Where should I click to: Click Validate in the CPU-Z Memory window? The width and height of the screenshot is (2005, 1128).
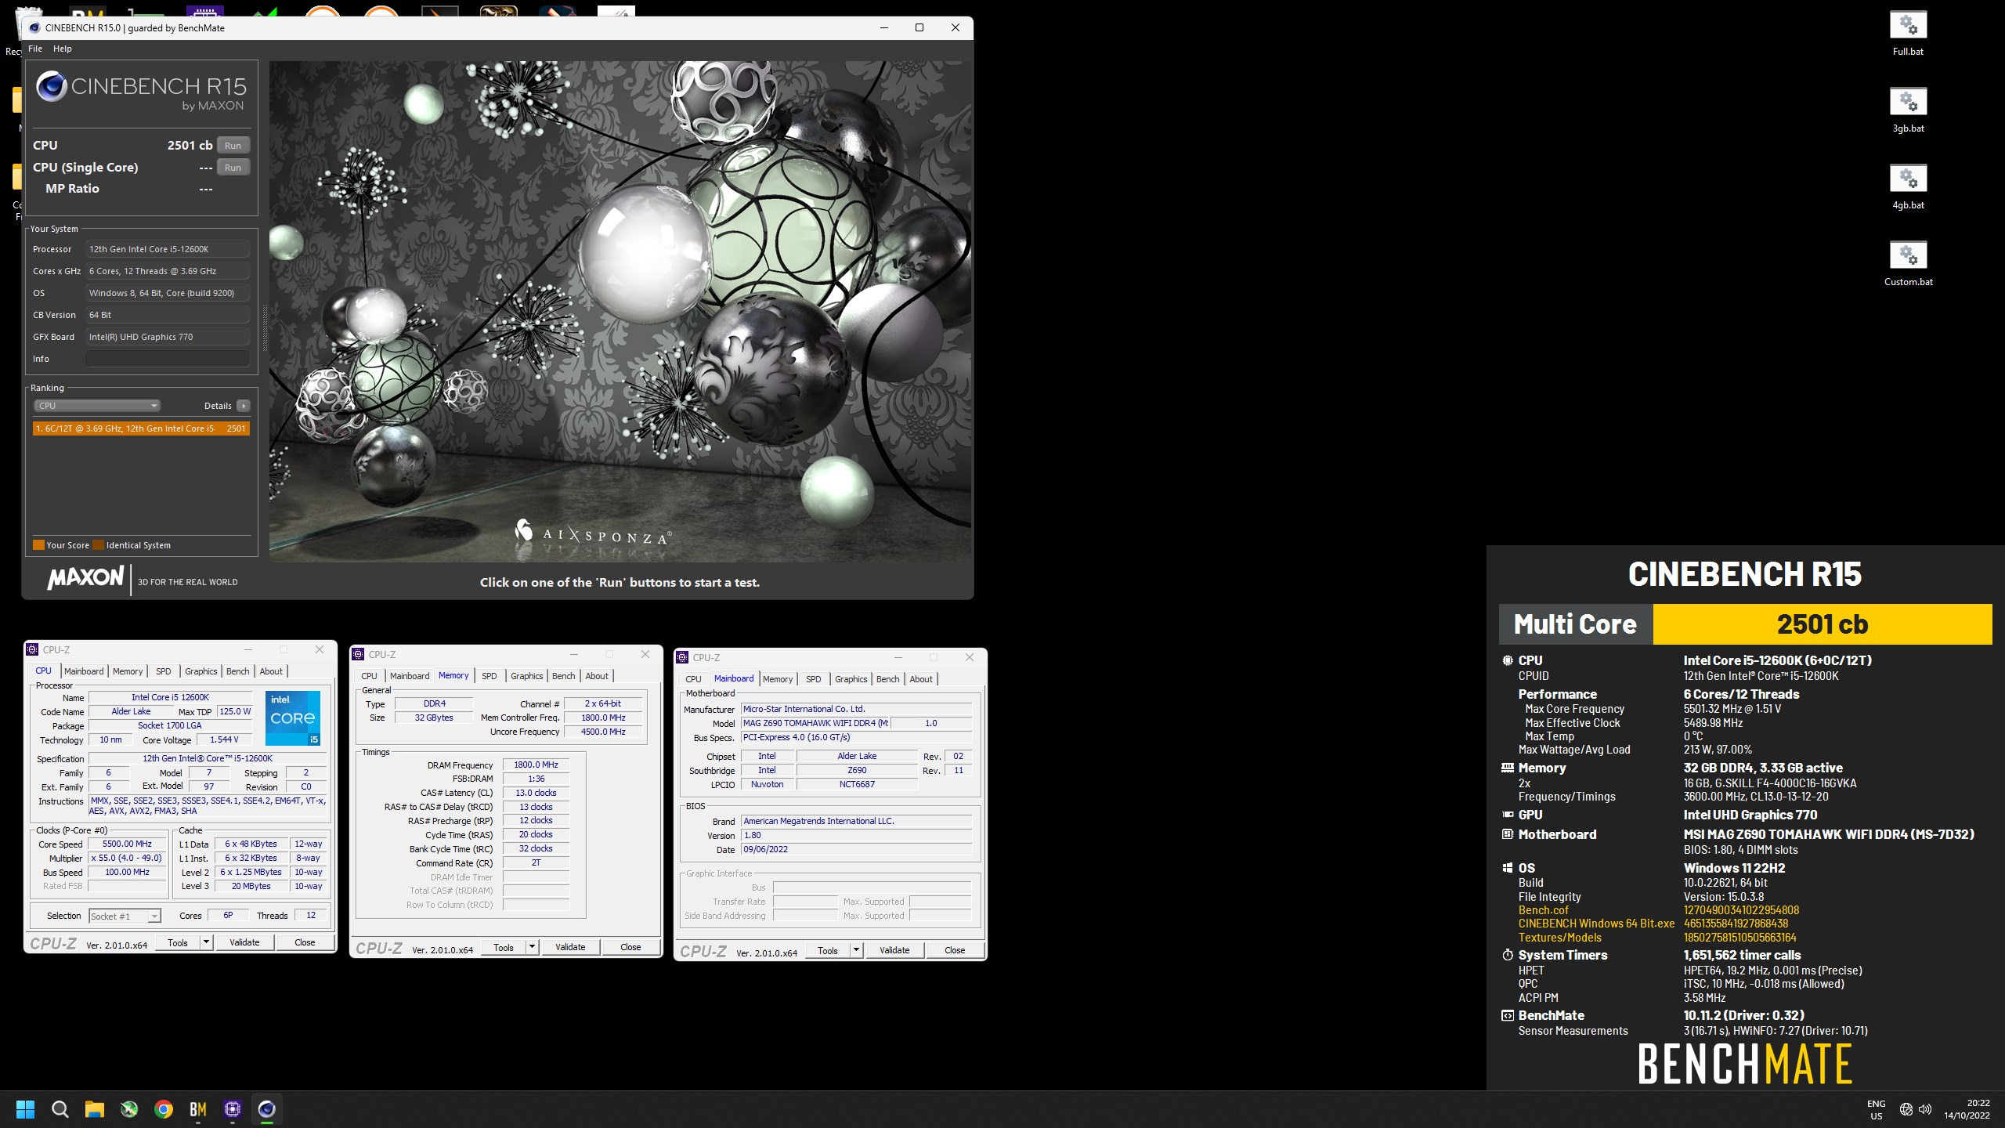[x=570, y=947]
